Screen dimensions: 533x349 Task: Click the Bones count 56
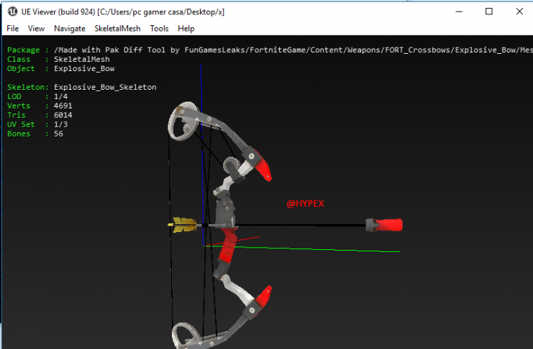58,134
